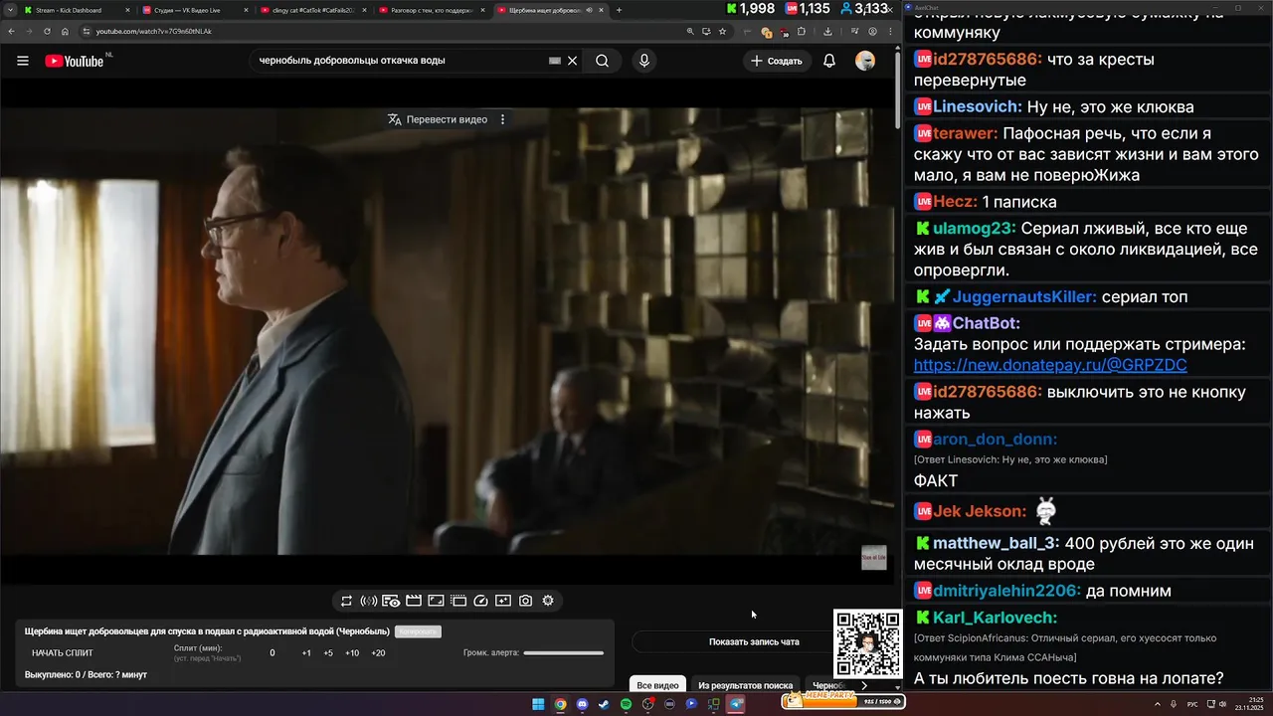The width and height of the screenshot is (1273, 716).
Task: Select the Все видео chip
Action: tap(657, 685)
